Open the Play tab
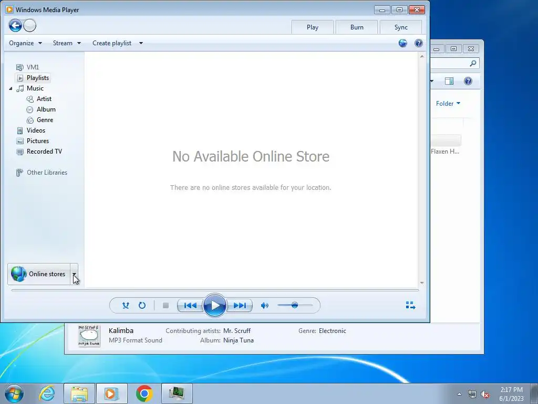Viewport: 538px width, 404px height. tap(312, 27)
